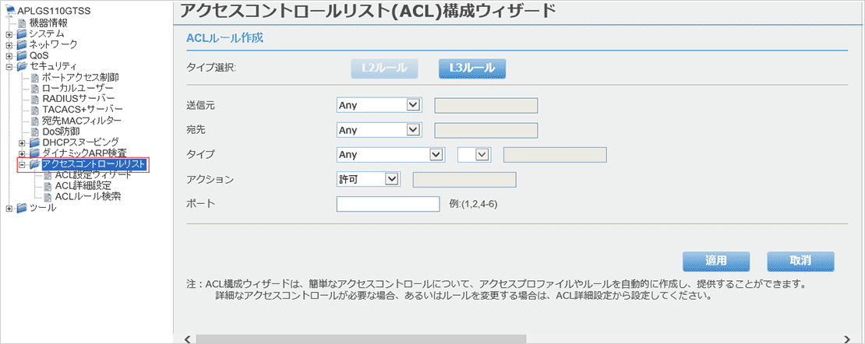Open ACL詳細設定 in the tree
This screenshot has height=344, width=865.
(83, 186)
